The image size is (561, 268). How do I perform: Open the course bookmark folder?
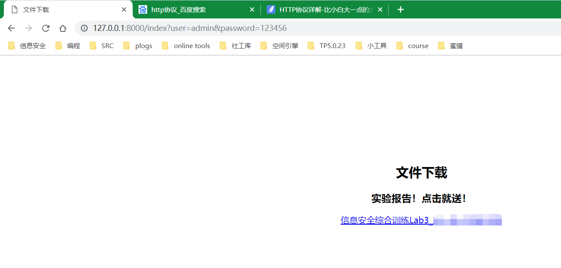412,46
